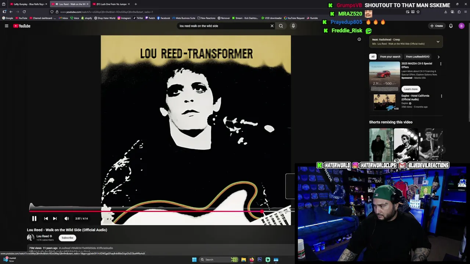Click the red playhead scrubber dot
470x264 pixels.
261,211
